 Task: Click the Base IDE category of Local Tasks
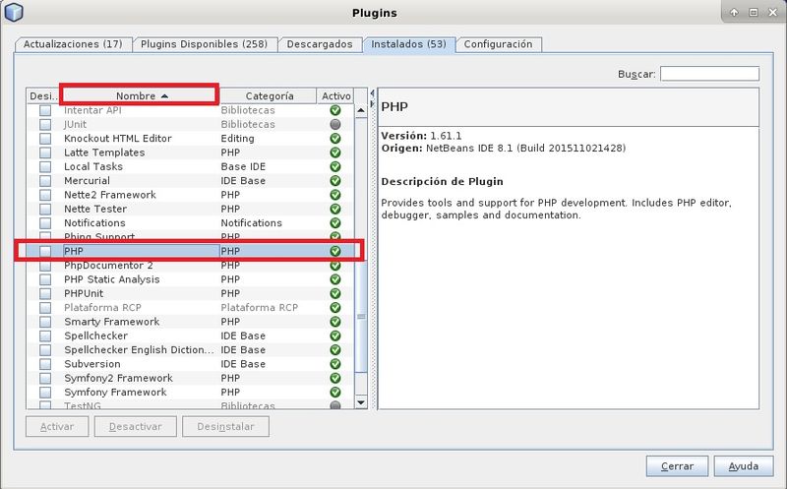(x=243, y=166)
